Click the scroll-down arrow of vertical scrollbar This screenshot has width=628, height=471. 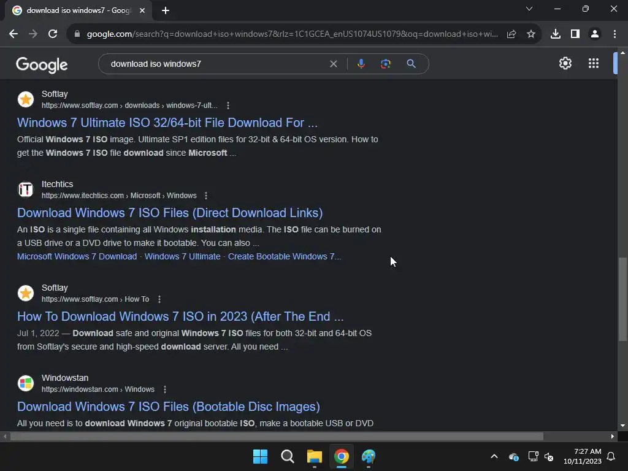(622, 426)
